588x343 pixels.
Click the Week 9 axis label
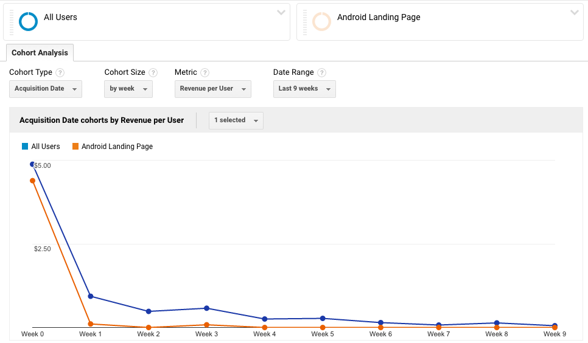tap(555, 334)
